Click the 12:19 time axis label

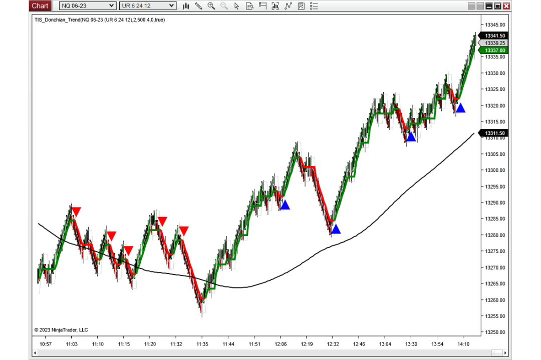(307, 344)
